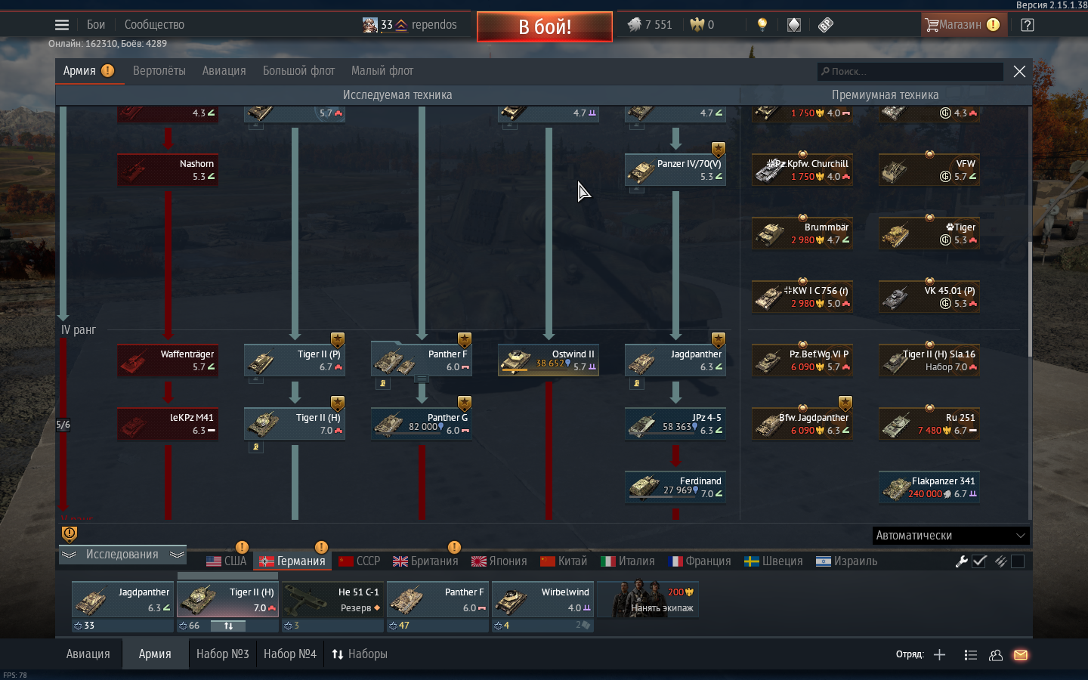Select the VK 45.01 (P) vehicle

tap(929, 297)
